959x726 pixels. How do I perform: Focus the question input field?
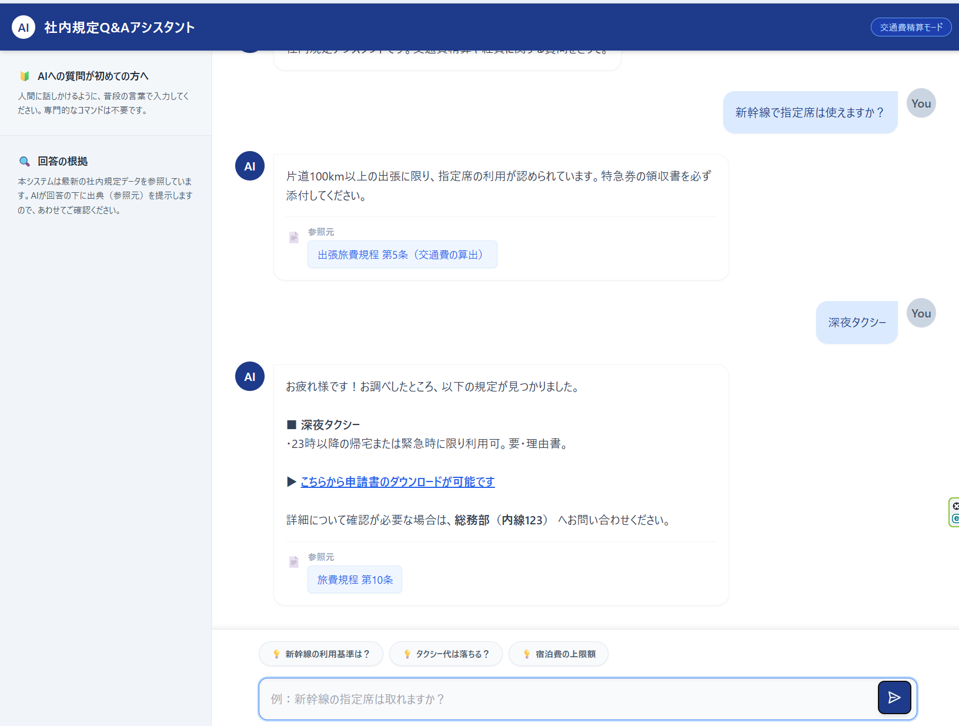click(x=567, y=699)
